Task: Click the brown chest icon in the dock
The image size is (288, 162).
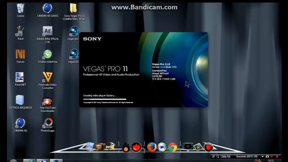Action: point(100,147)
